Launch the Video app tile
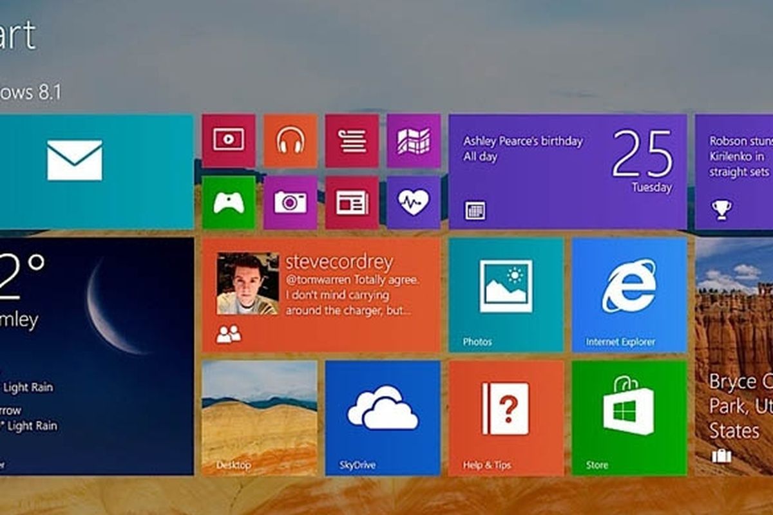The width and height of the screenshot is (773, 515). pos(229,141)
